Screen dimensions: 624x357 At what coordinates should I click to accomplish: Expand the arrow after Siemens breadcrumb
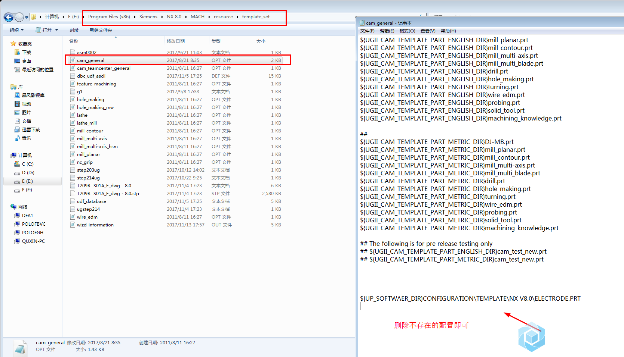pos(162,17)
